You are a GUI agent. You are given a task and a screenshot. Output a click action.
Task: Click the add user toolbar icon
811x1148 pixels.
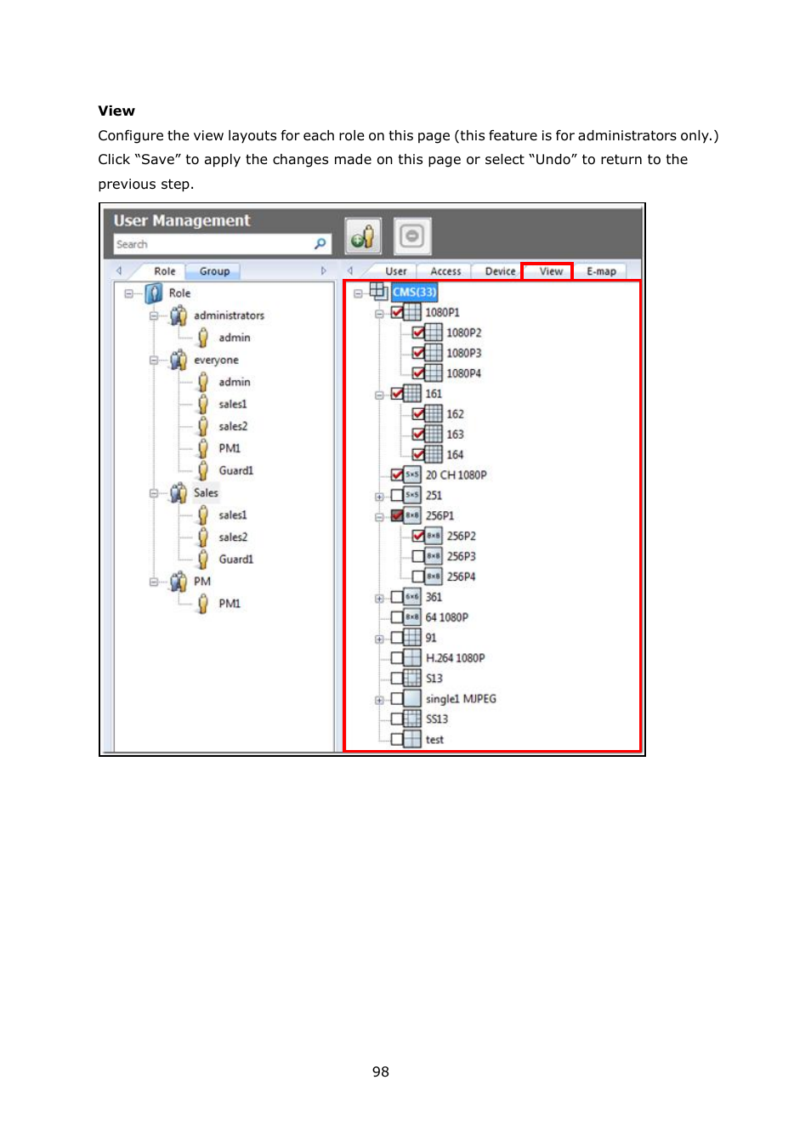click(x=363, y=236)
